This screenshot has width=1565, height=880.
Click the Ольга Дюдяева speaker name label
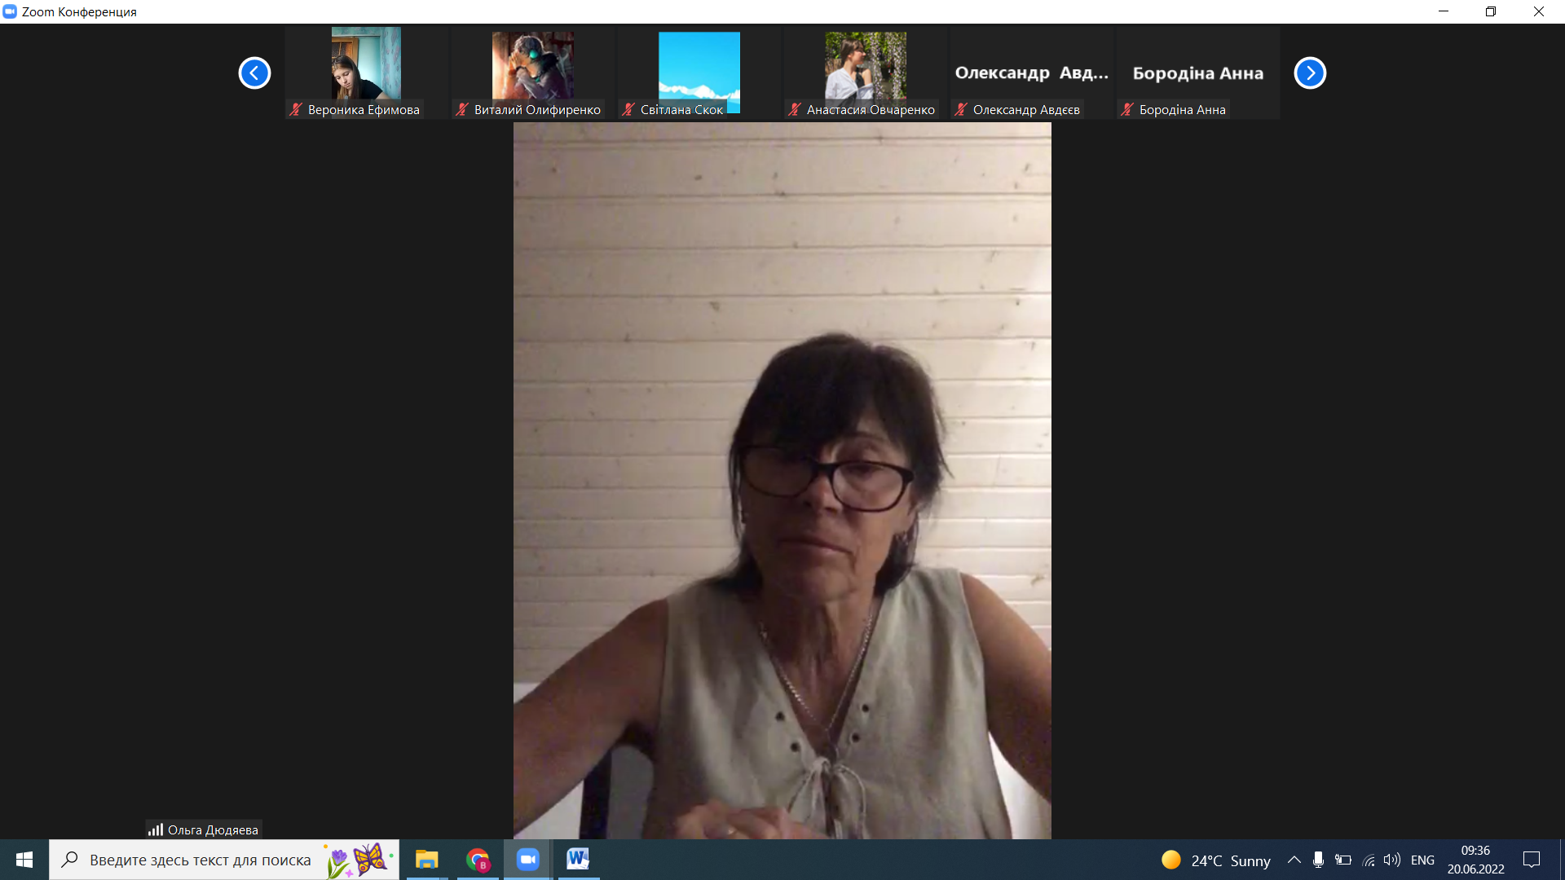[213, 829]
